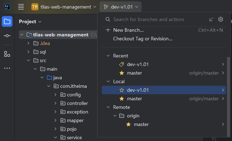Open submenu arrow for Recent master
This screenshot has width=232, height=141.
(223, 73)
